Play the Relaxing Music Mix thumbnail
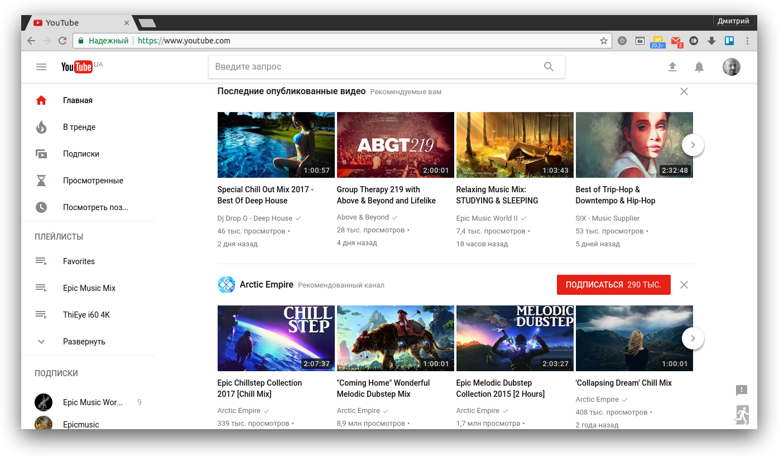The image size is (779, 457). (x=515, y=145)
